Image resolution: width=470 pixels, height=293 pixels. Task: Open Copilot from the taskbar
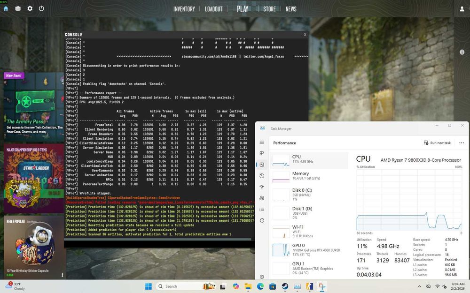tap(235, 286)
